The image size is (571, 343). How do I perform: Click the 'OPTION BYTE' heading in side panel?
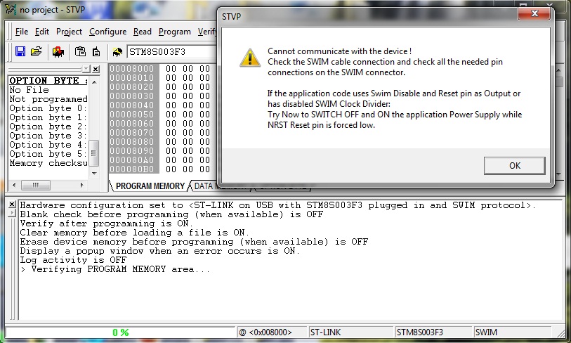48,81
